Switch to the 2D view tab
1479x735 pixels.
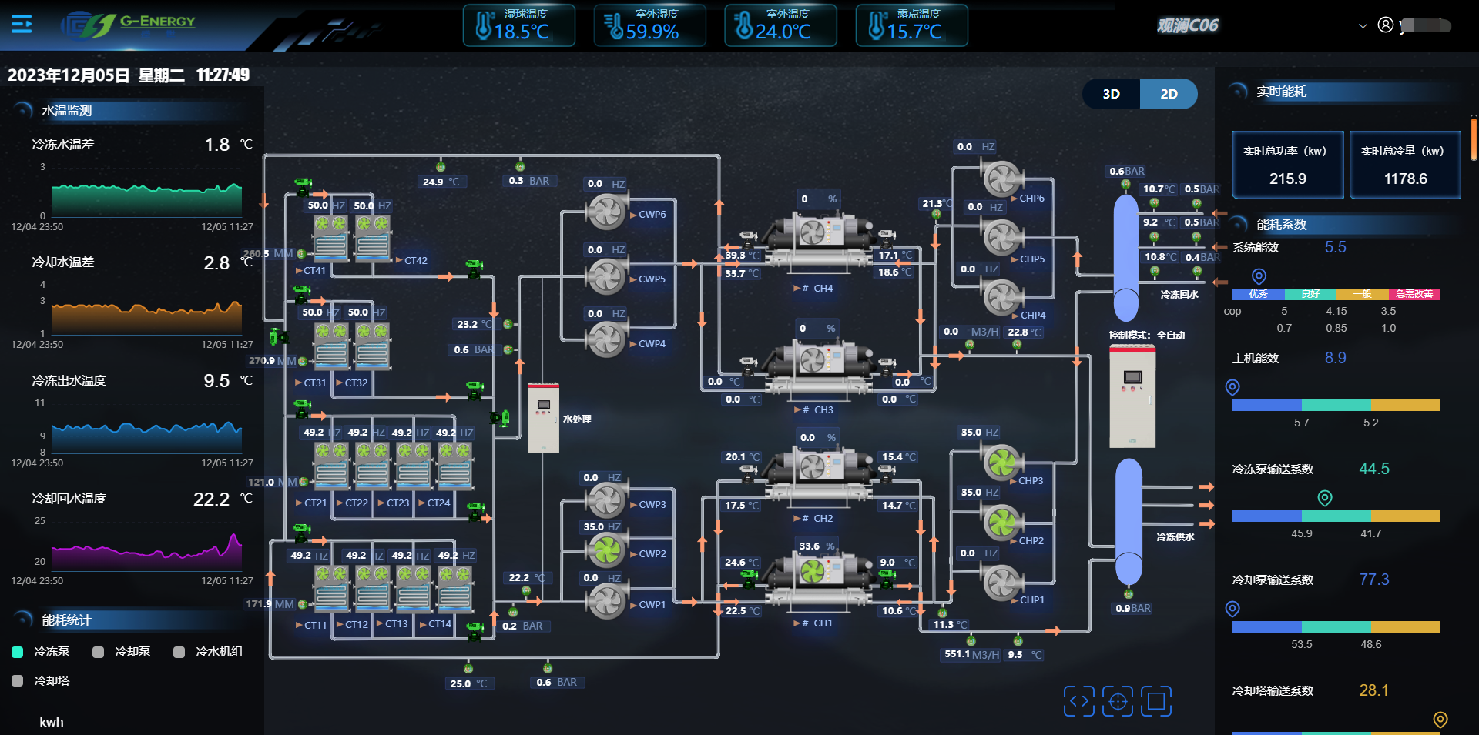1169,94
